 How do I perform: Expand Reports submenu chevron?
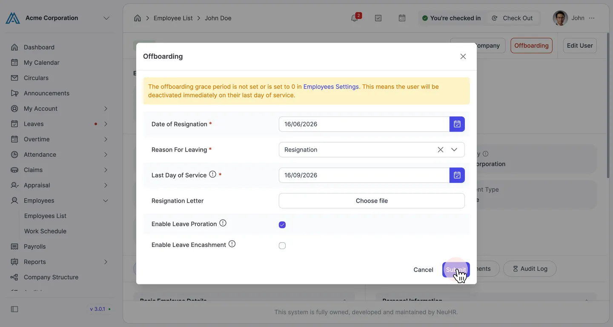point(106,262)
